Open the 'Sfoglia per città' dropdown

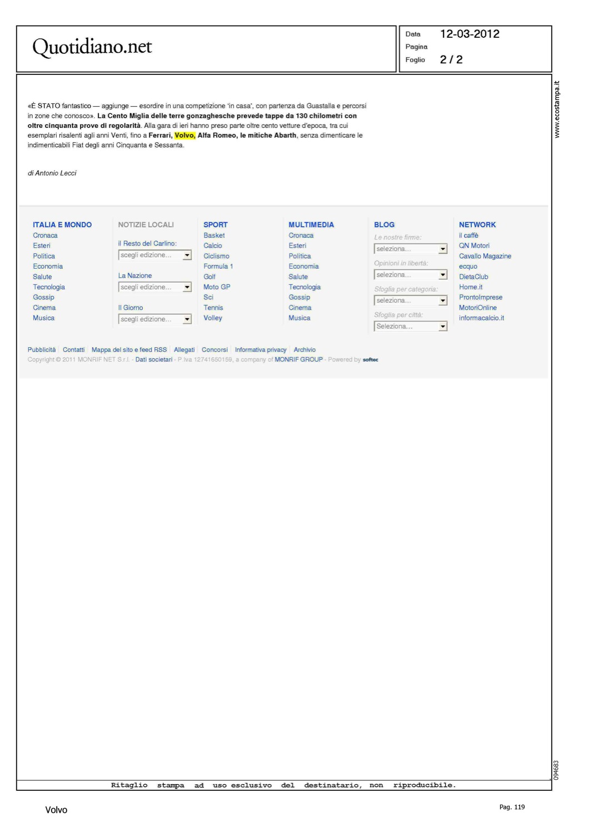(410, 327)
